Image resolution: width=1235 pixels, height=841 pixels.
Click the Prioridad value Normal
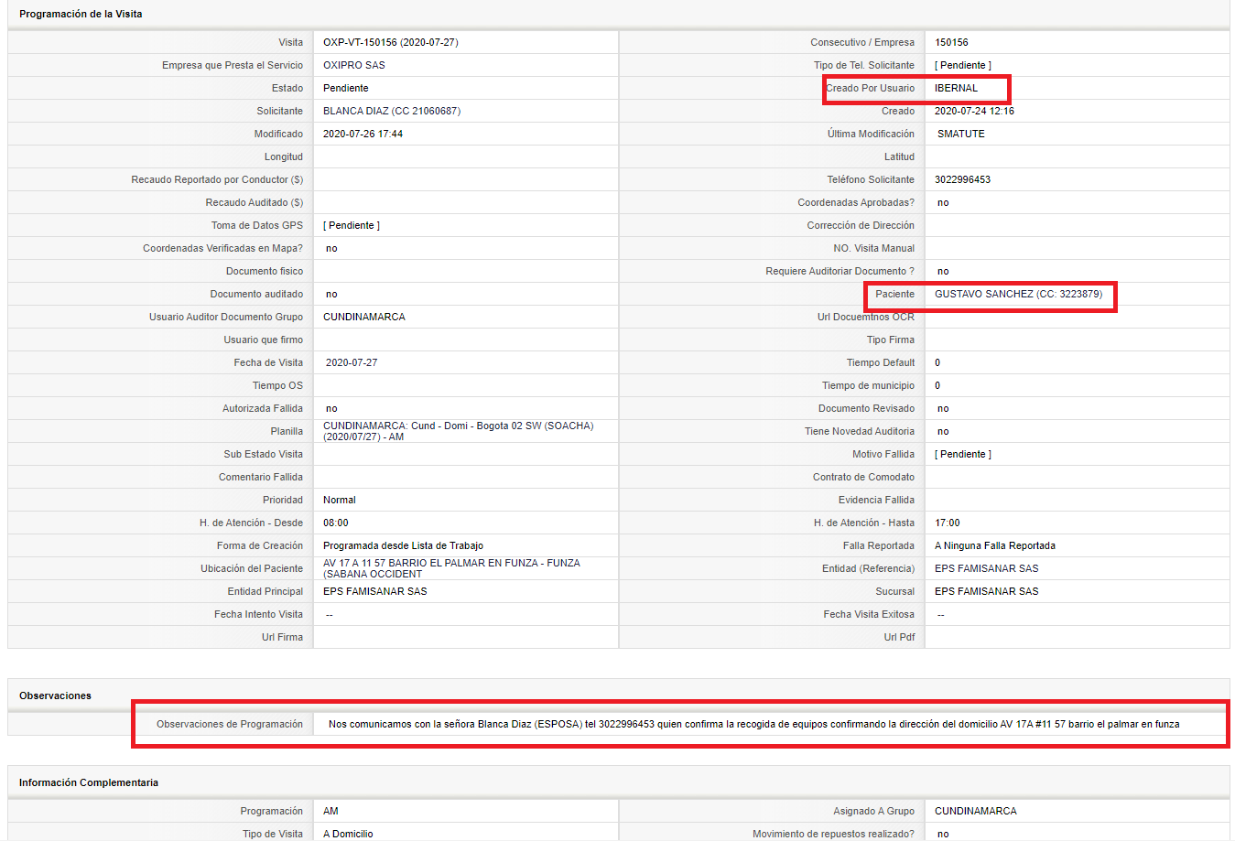340,500
